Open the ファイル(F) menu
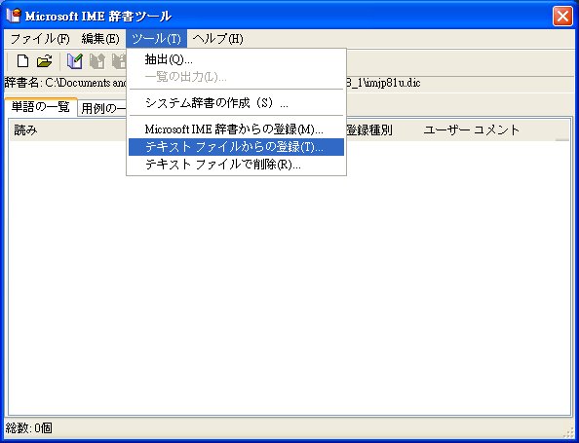 click(40, 39)
